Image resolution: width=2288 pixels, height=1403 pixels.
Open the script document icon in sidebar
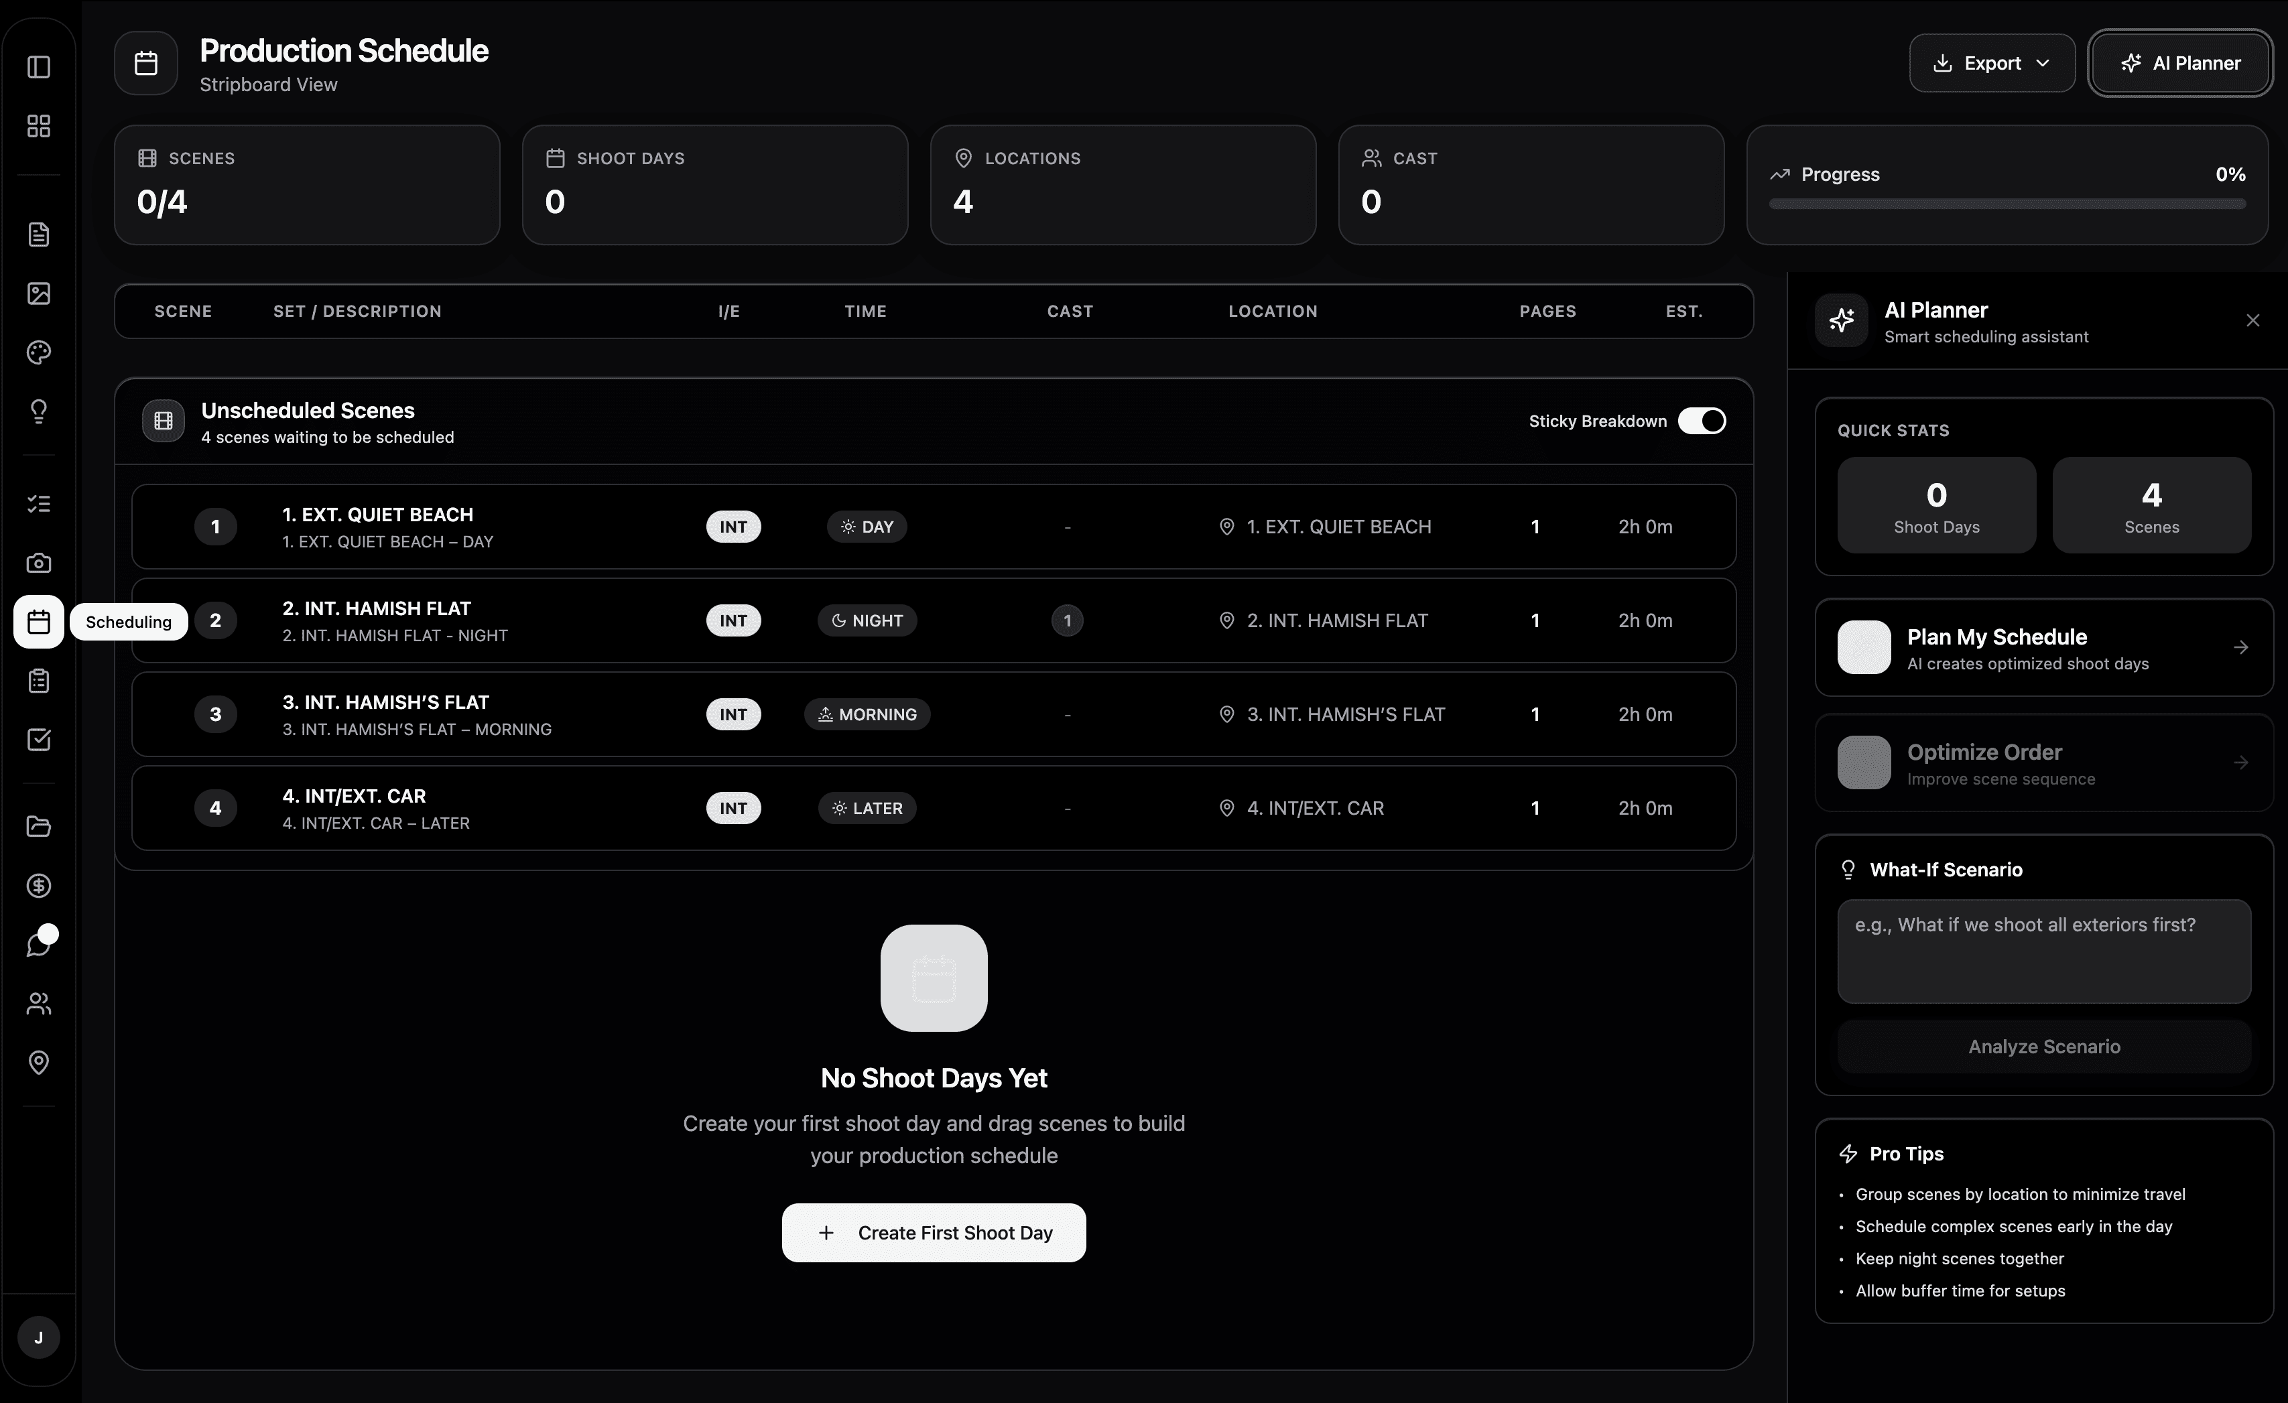pos(38,234)
